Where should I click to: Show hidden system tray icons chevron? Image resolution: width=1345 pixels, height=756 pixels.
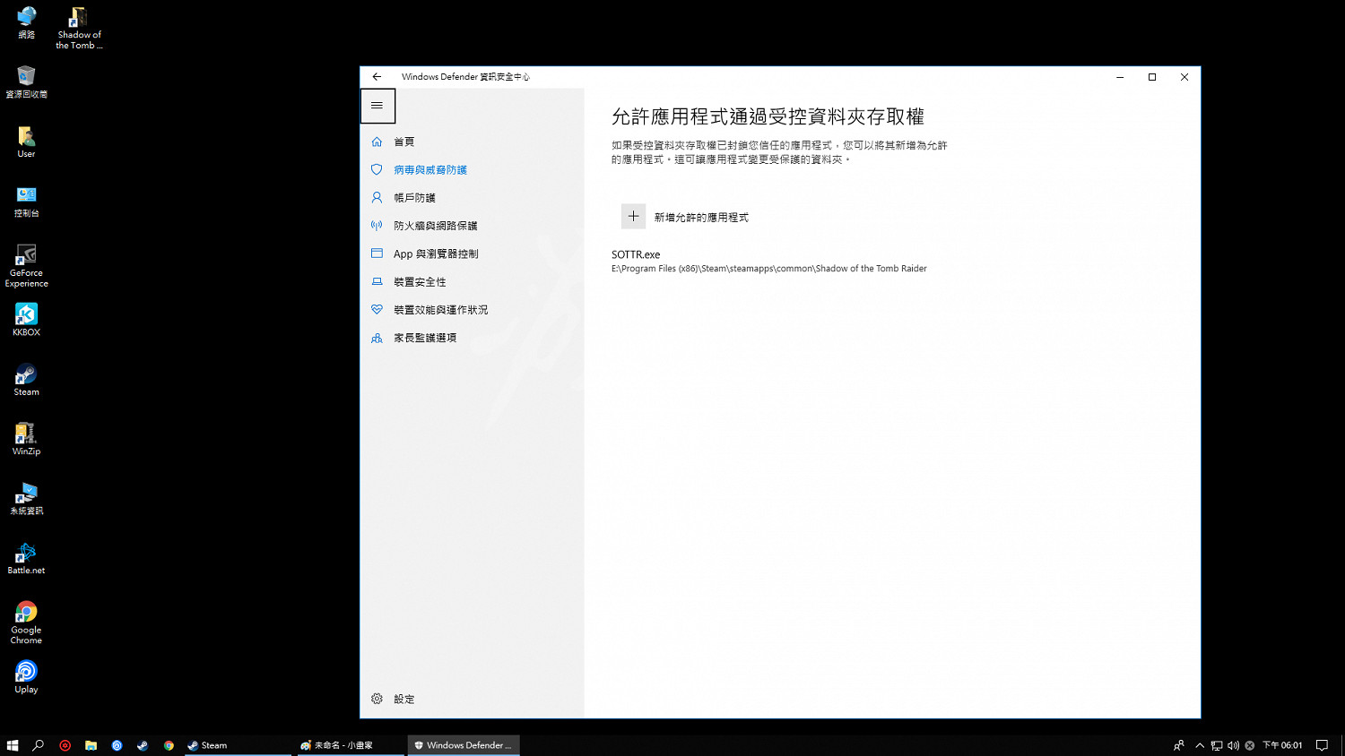click(x=1200, y=745)
